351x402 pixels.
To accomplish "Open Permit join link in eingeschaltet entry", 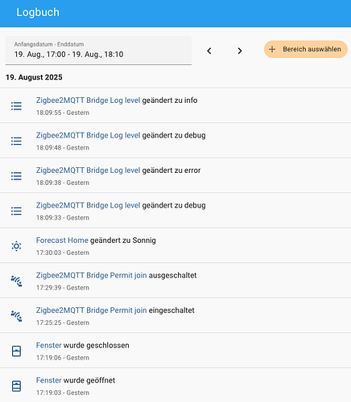I will pyautogui.click(x=92, y=310).
